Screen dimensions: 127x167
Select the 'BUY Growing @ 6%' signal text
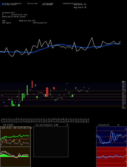click(40, 23)
